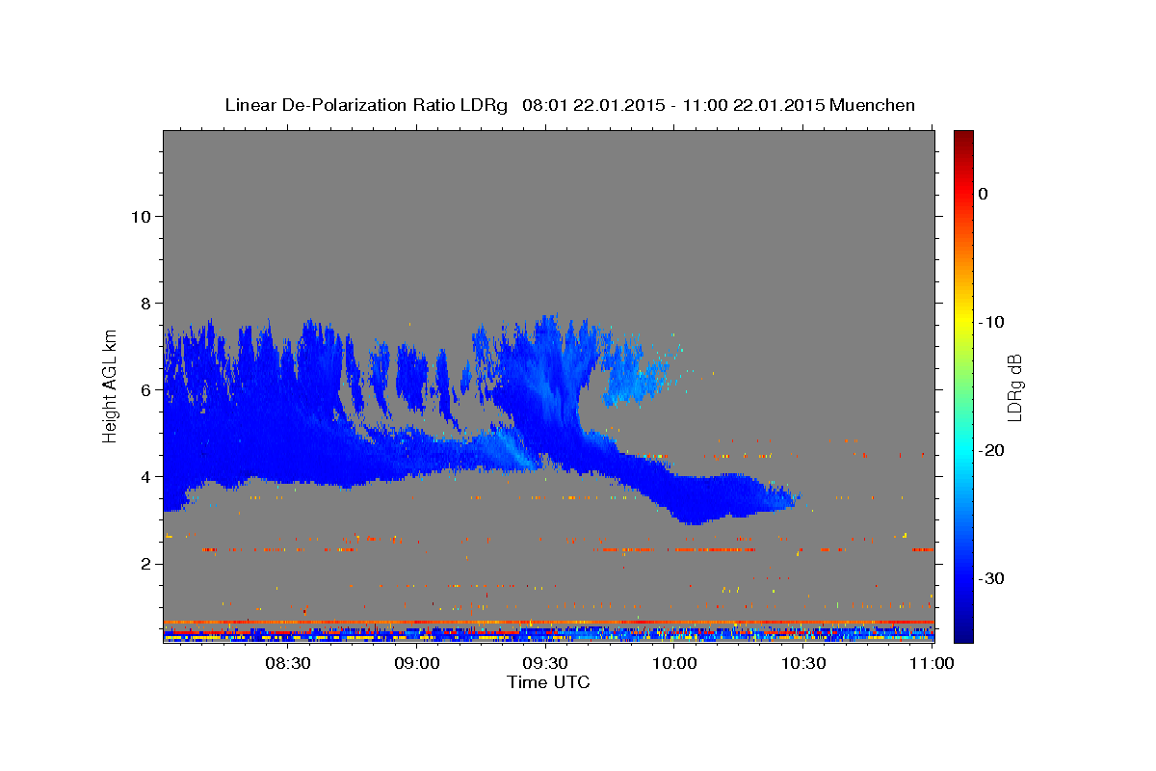Click the 'Height AGL km' y-axis label
Image resolution: width=1156 pixels, height=771 pixels.
pos(111,386)
